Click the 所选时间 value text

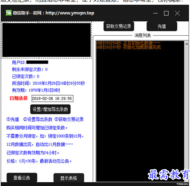59,83
